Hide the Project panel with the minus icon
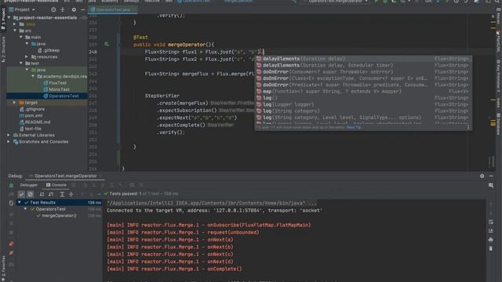 click(82, 9)
